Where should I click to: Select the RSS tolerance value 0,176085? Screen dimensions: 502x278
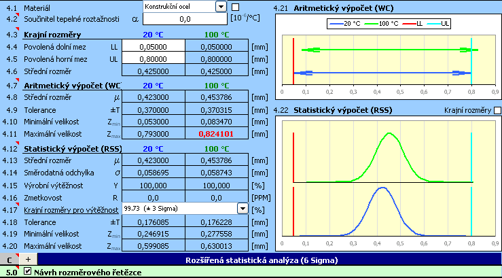(x=153, y=222)
